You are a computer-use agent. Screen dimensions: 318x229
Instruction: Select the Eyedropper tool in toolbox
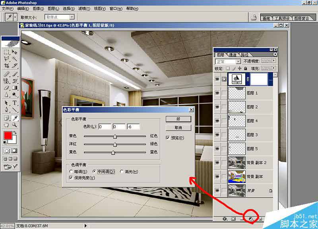(14, 118)
